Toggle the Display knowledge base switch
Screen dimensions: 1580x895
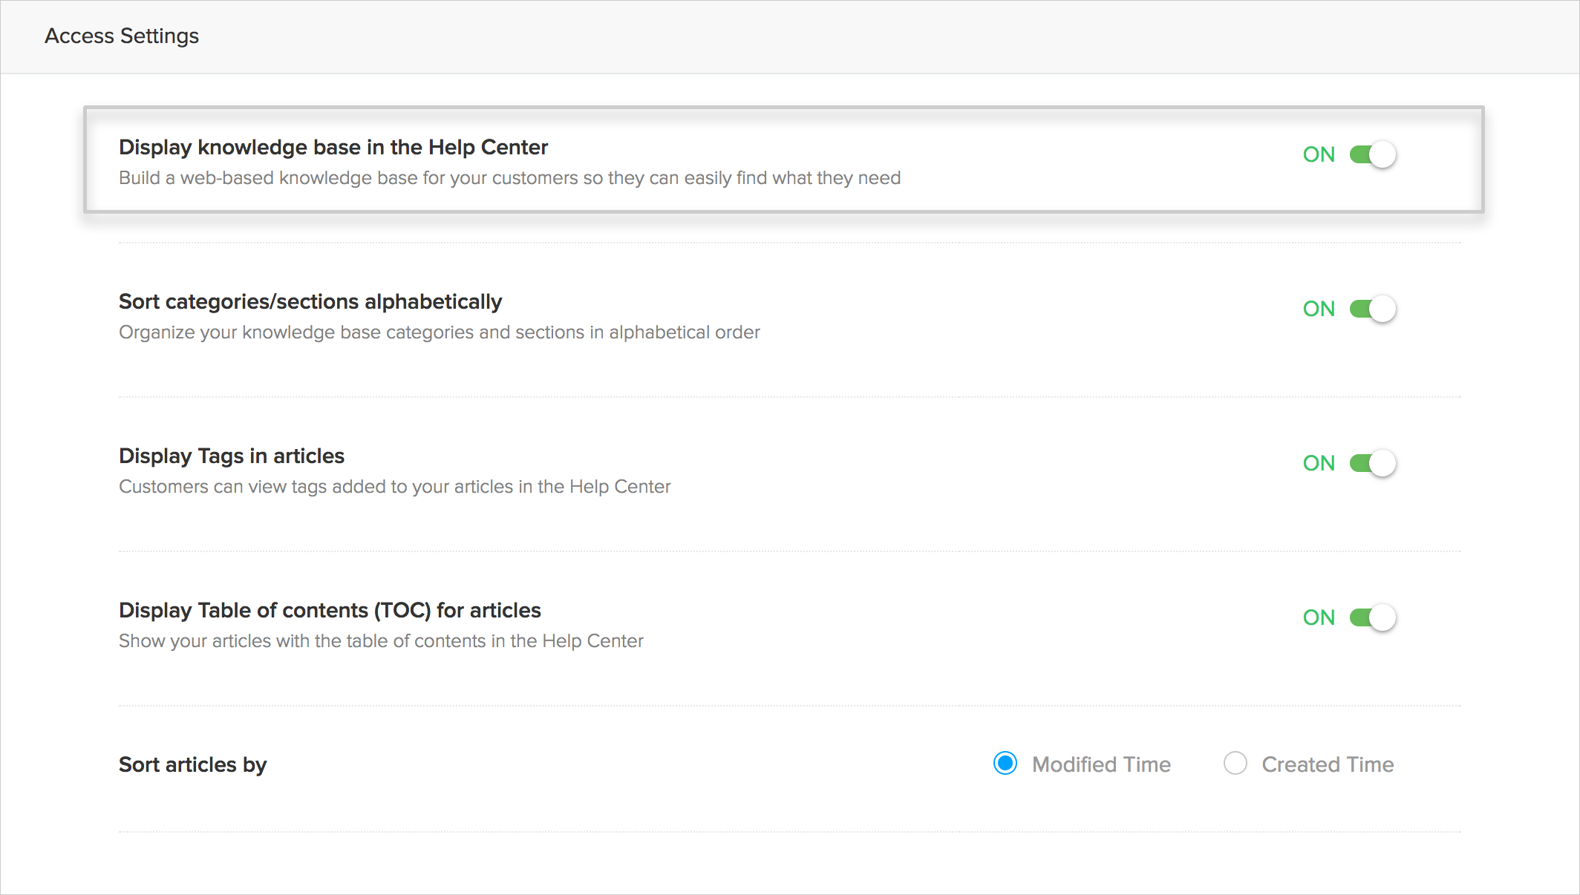[1373, 154]
